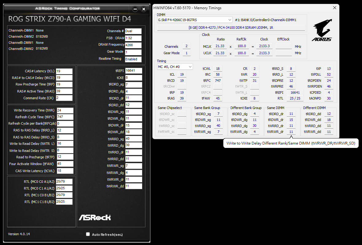Click the Refresh Cycle per Bank (tRFCpb) field

(x=65, y=124)
